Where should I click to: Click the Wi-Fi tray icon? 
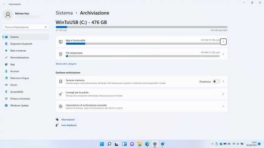click(234, 144)
